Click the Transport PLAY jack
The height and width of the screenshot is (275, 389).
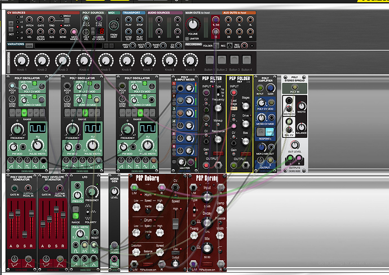click(x=129, y=20)
